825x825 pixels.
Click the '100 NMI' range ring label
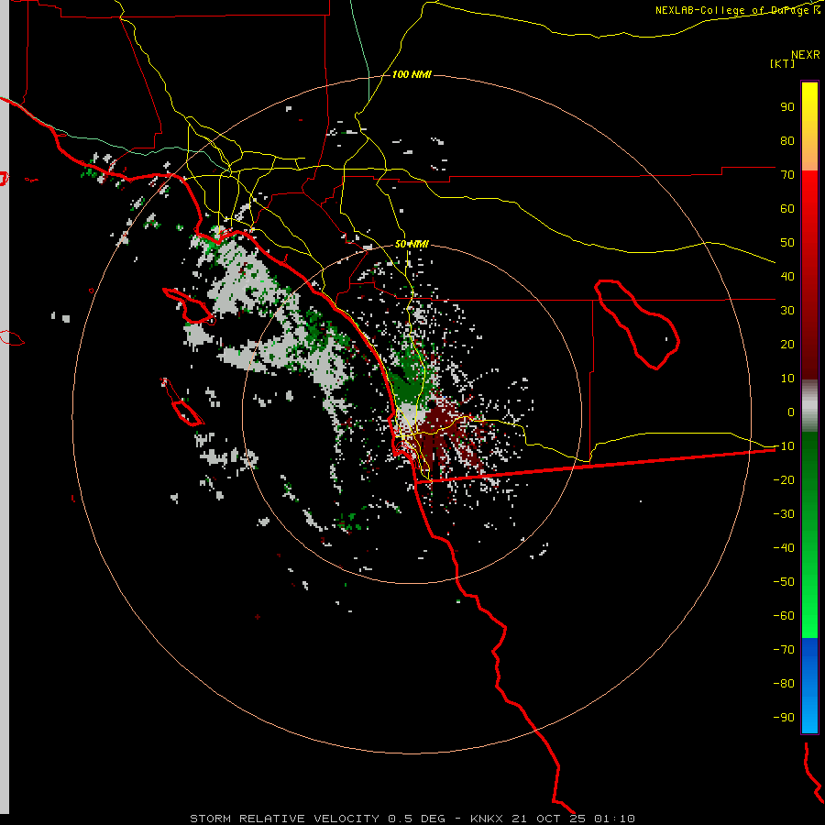point(412,74)
